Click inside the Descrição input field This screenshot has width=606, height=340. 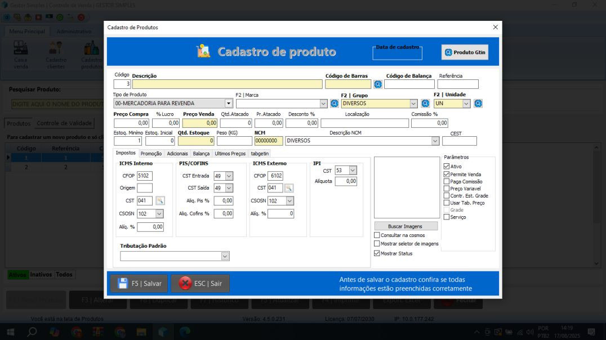point(225,83)
